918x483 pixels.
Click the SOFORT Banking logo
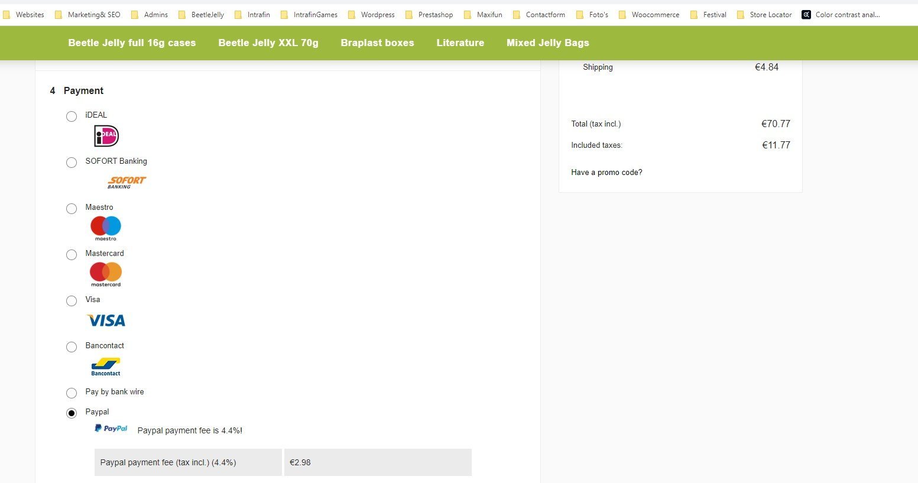pyautogui.click(x=126, y=182)
